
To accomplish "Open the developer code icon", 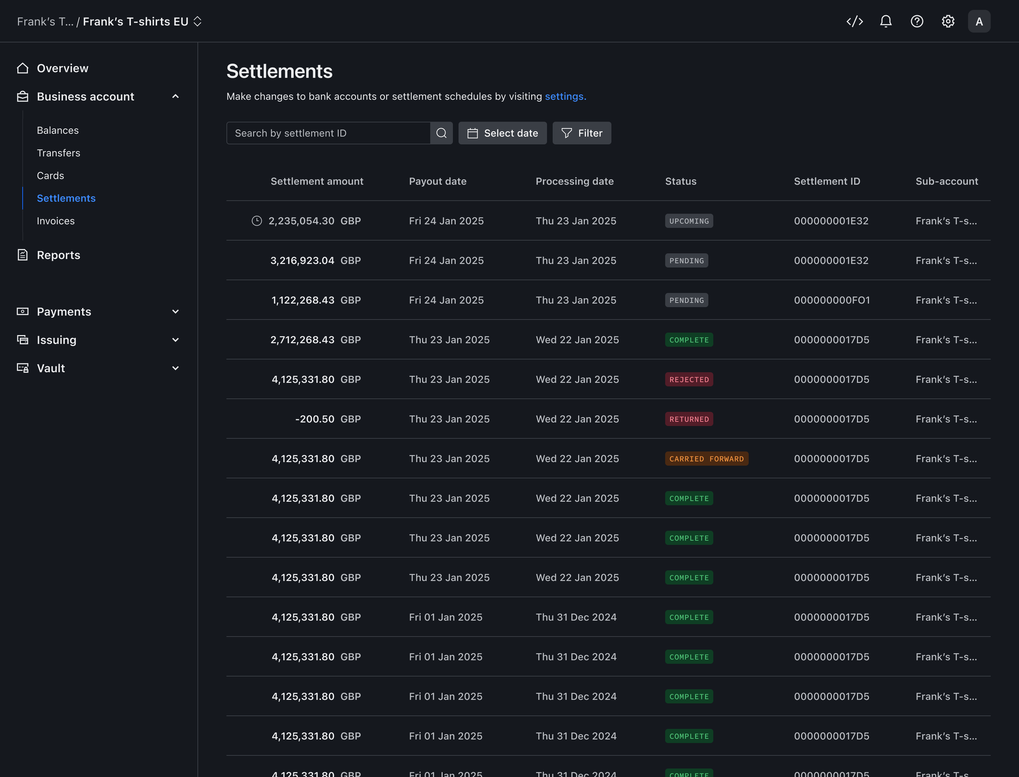I will (x=854, y=21).
